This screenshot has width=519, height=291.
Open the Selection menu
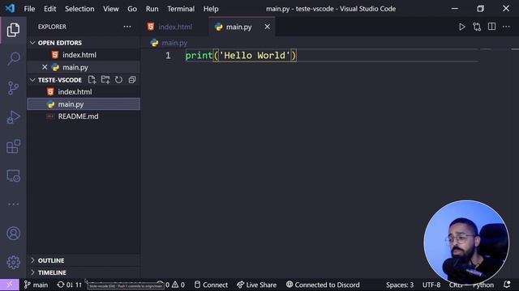(79, 9)
